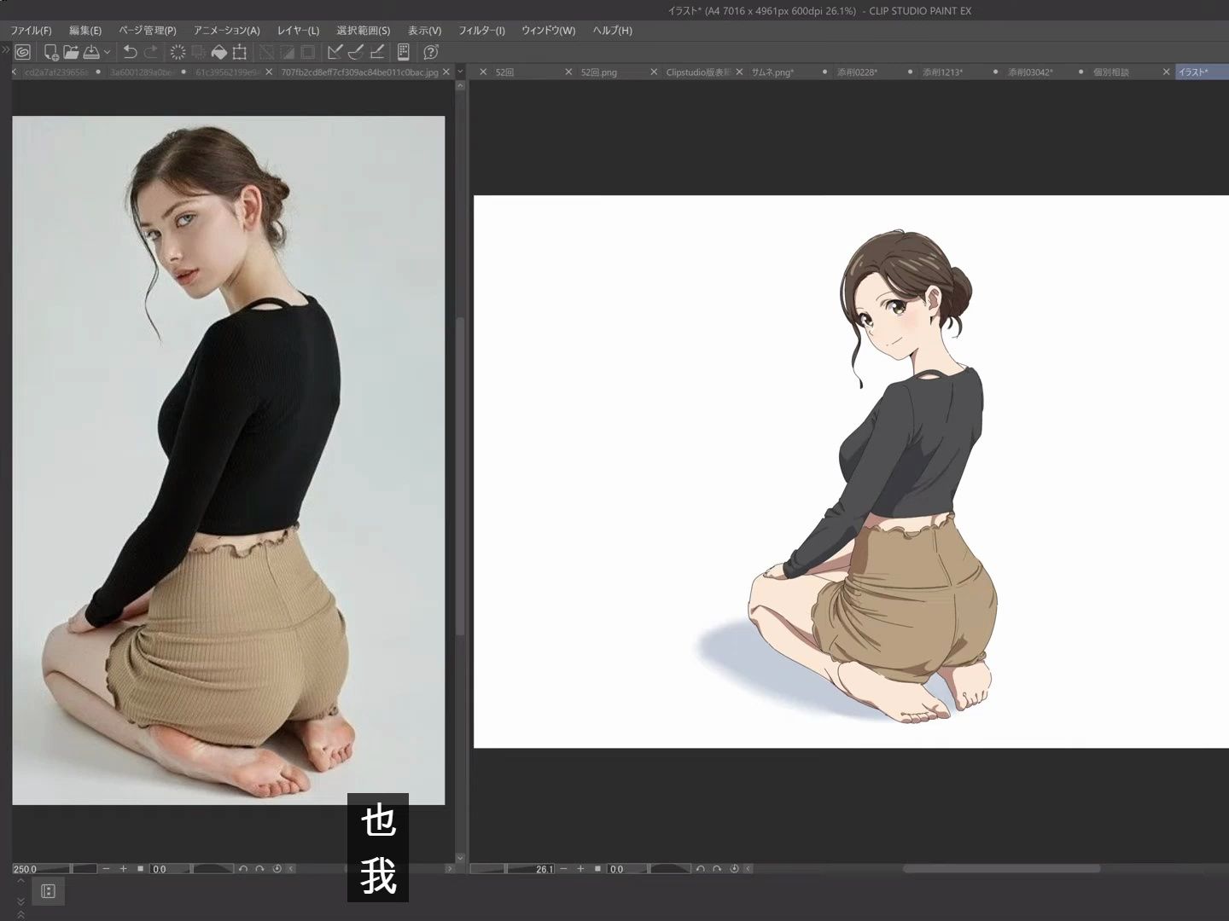
Task: Reset rotation of the left canvas
Action: (277, 869)
